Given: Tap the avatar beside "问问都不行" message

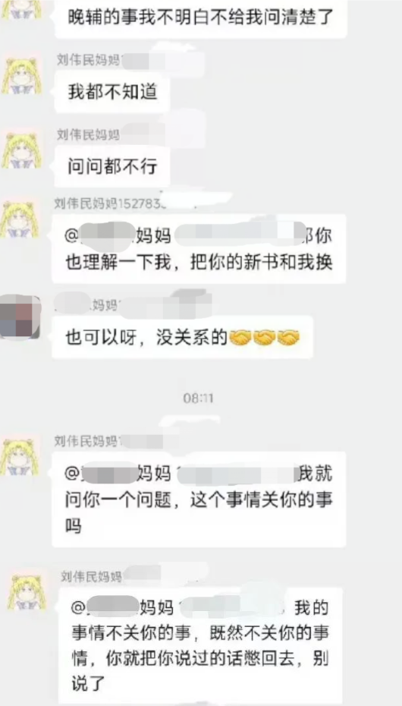Looking at the screenshot, I should pos(21,150).
